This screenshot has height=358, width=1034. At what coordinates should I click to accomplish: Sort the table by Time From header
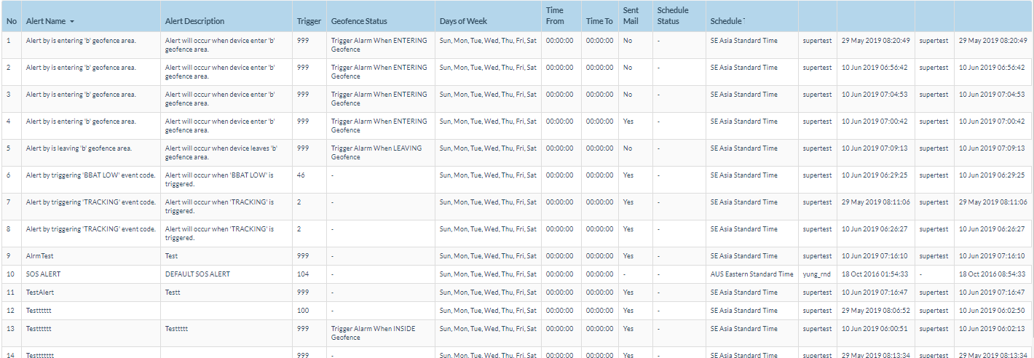pos(555,16)
